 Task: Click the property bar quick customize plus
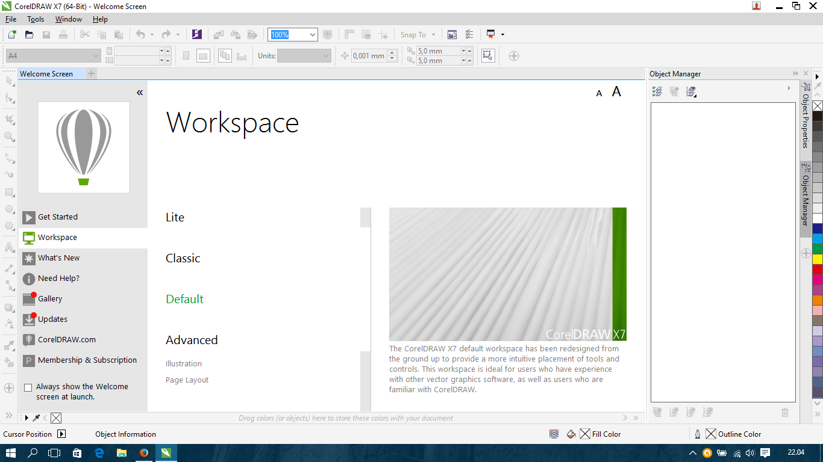tap(513, 56)
